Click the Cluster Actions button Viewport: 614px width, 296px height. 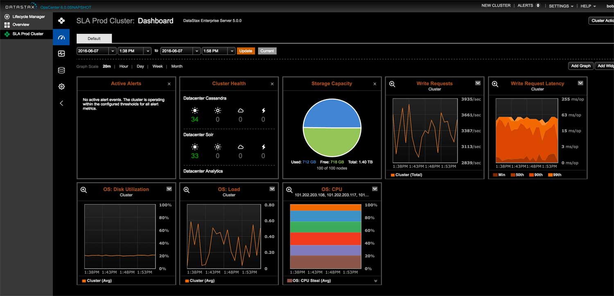click(601, 20)
